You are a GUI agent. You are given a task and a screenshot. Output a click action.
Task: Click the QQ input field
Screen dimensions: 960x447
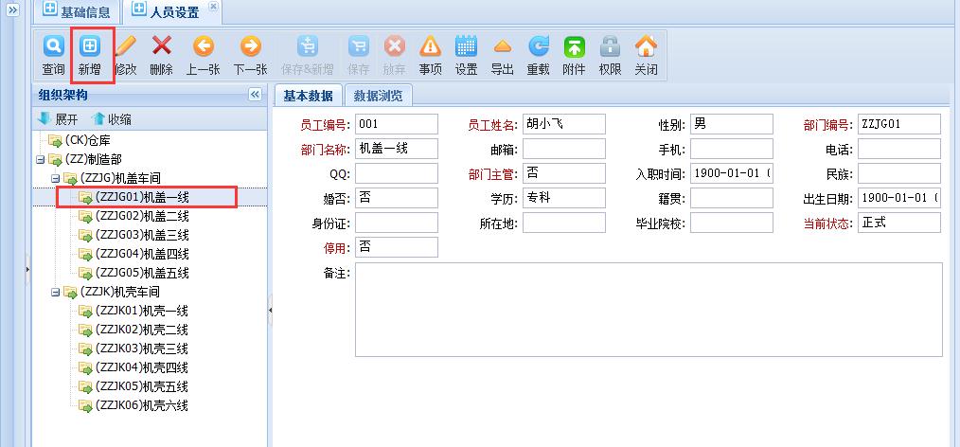click(397, 173)
